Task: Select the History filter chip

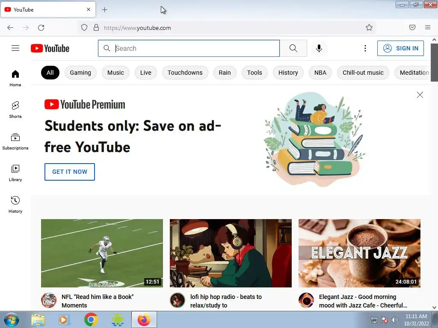Action: click(288, 73)
